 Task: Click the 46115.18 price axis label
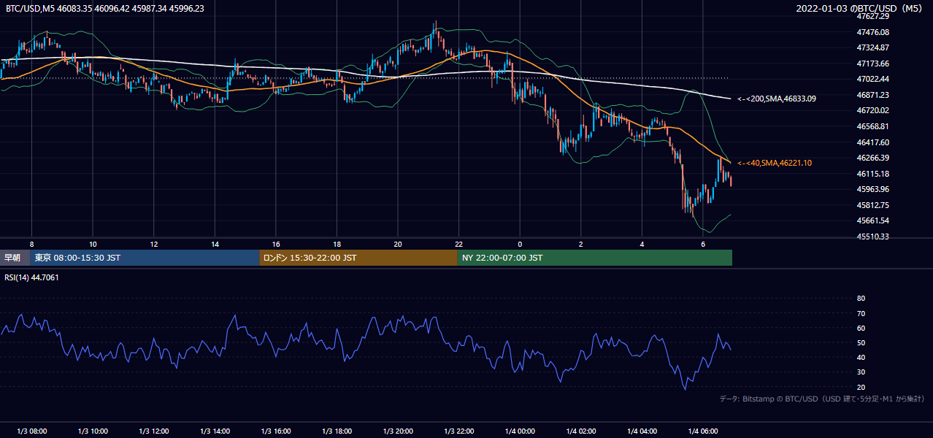(x=872, y=174)
